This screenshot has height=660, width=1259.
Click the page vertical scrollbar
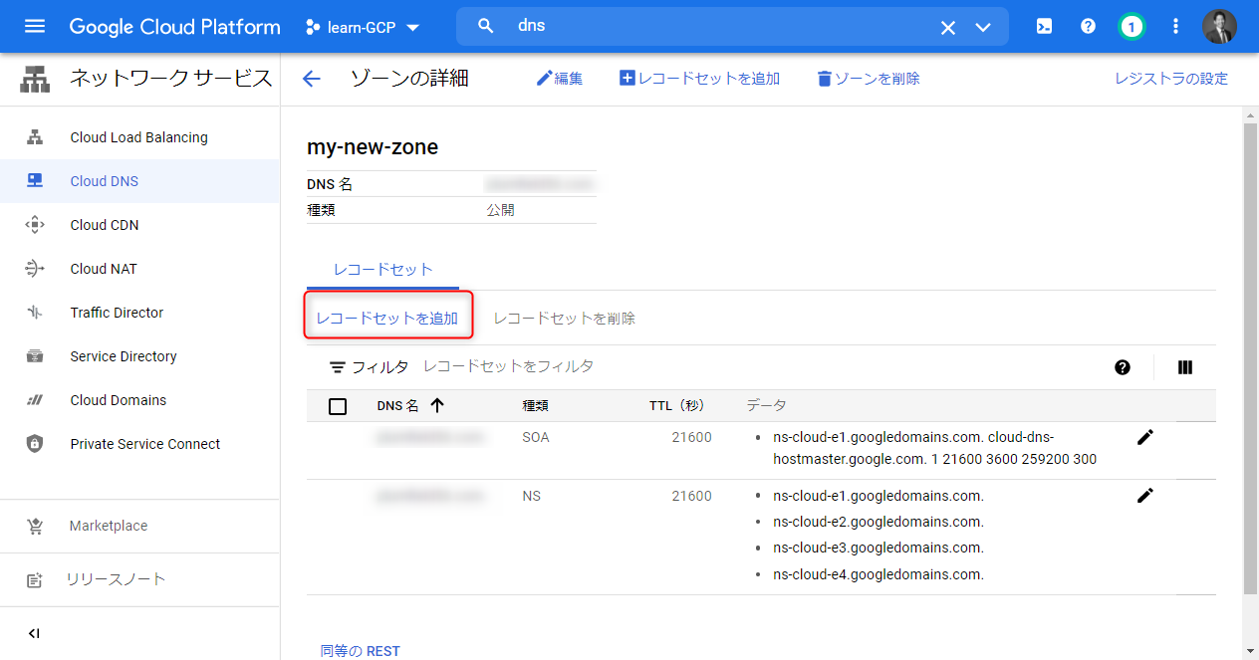pyautogui.click(x=1250, y=358)
